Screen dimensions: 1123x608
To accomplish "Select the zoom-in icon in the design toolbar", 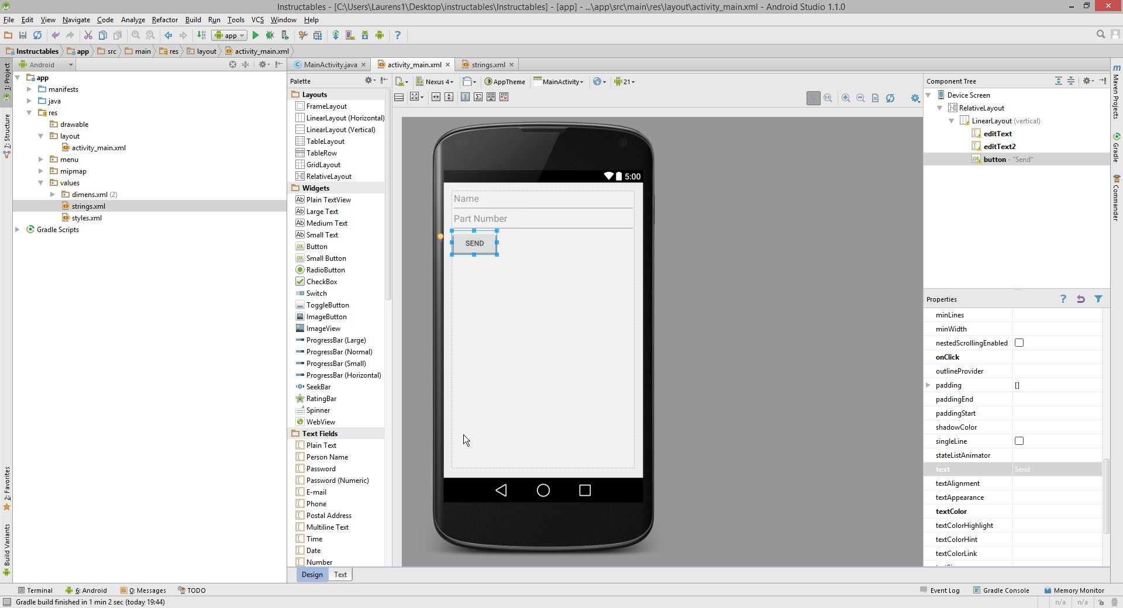I will point(846,98).
